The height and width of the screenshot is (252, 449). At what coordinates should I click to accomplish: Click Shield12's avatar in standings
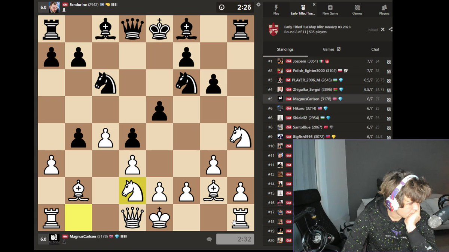[280, 118]
